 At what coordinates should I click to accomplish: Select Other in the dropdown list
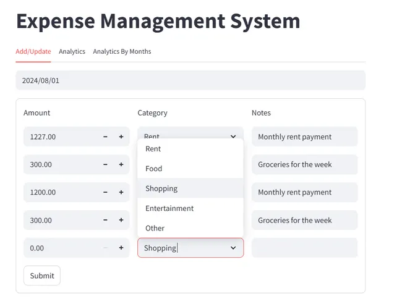point(190,228)
